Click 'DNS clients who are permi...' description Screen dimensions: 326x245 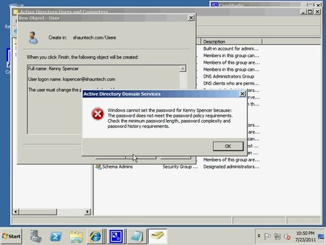(231, 84)
